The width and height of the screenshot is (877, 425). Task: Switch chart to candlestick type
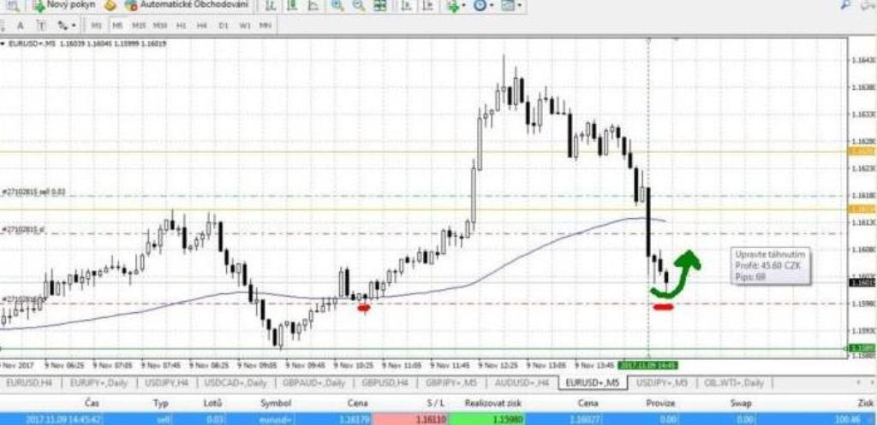pos(291,6)
